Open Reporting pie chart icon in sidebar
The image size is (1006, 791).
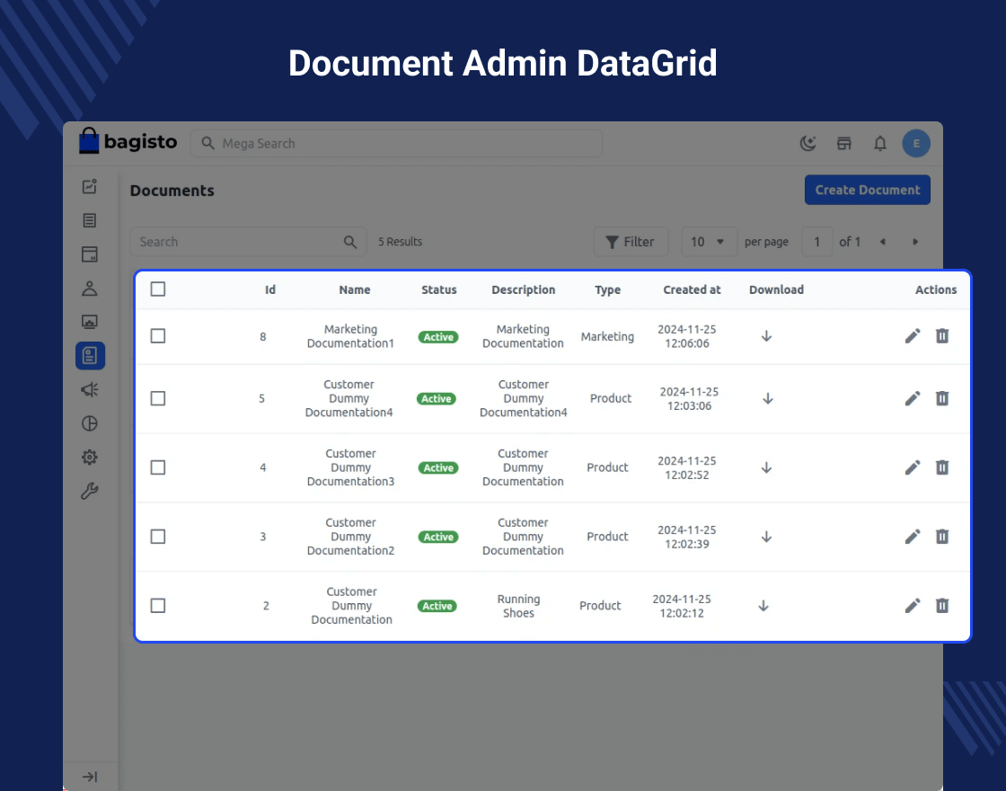click(x=90, y=423)
